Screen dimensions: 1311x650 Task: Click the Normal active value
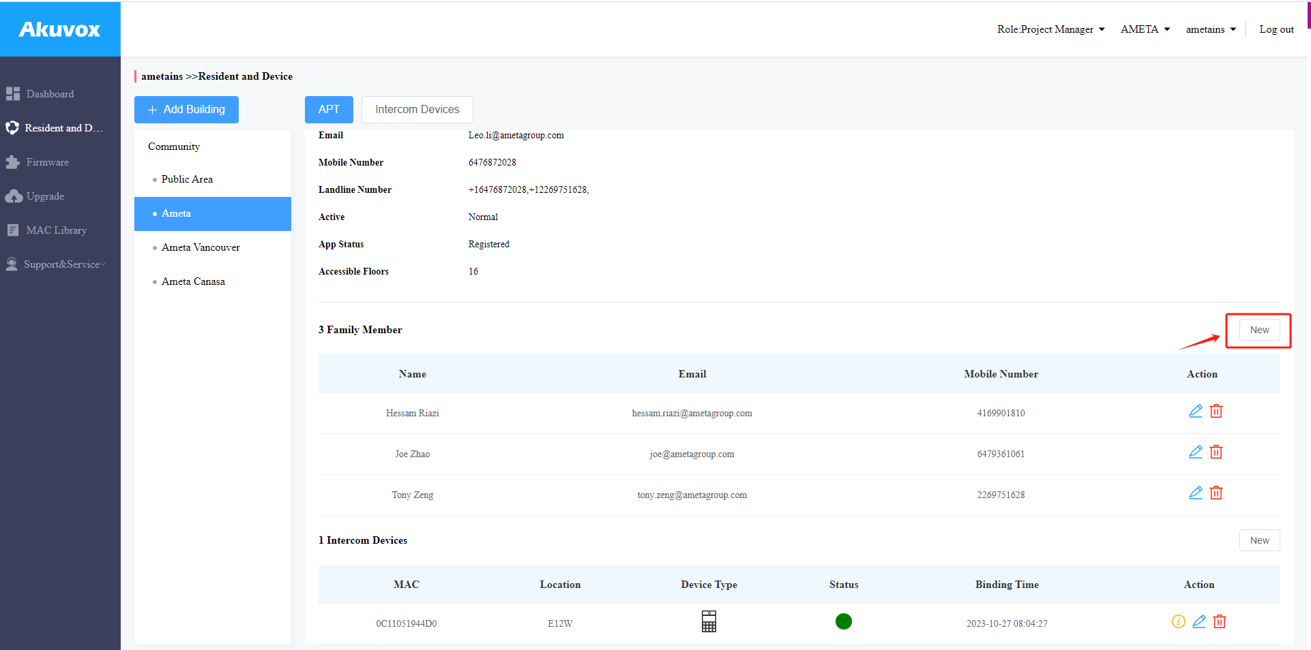tap(483, 217)
